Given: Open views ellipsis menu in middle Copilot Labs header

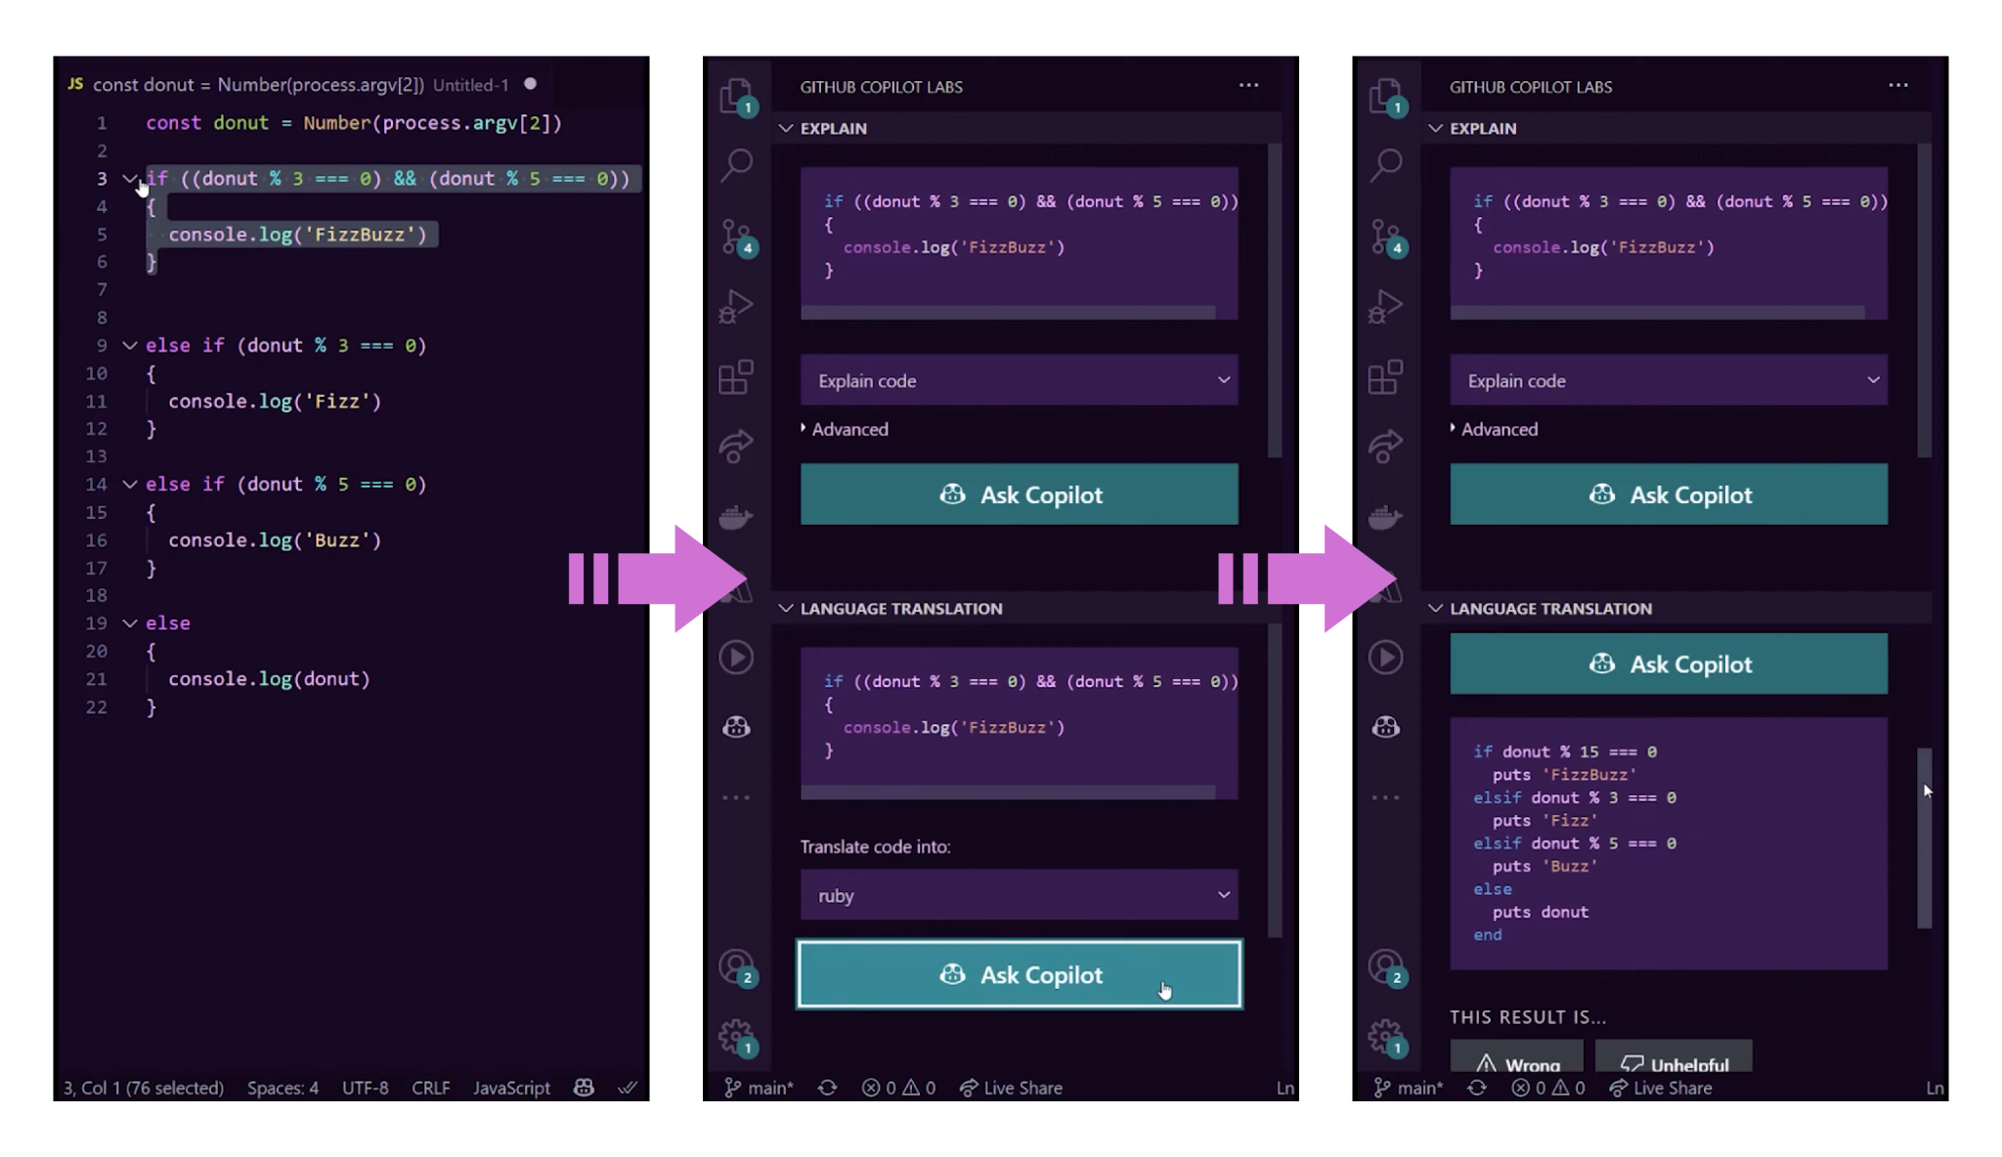Looking at the screenshot, I should [x=1248, y=85].
